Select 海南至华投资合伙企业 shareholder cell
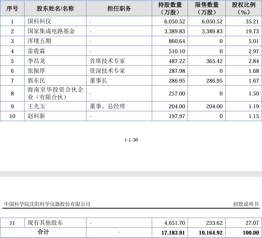 [x=55, y=93]
